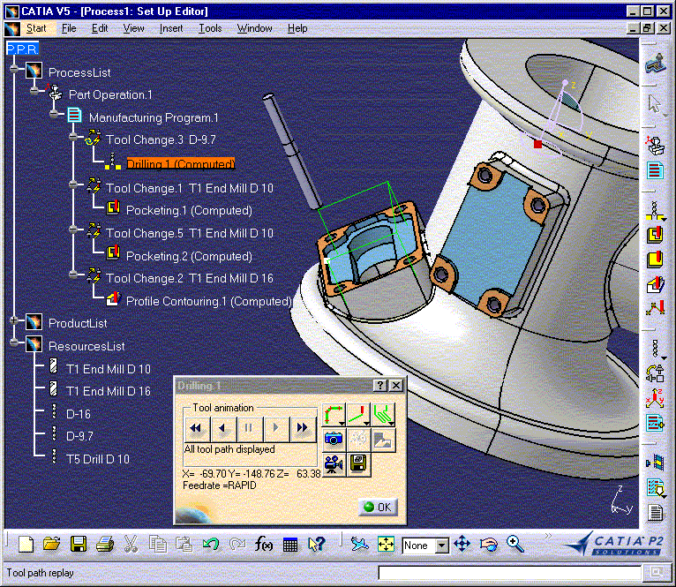
Task: Open the Design Table grid icon
Action: 290,545
